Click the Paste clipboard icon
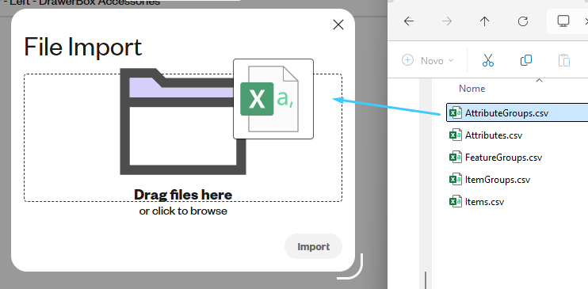The width and height of the screenshot is (588, 289). [564, 60]
